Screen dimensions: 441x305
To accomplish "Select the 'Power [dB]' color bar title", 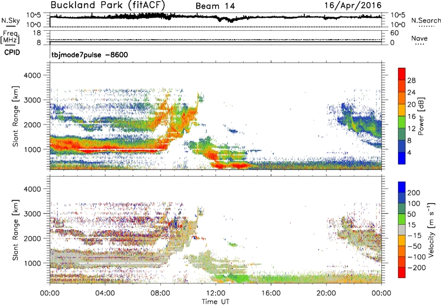I will coord(421,116).
